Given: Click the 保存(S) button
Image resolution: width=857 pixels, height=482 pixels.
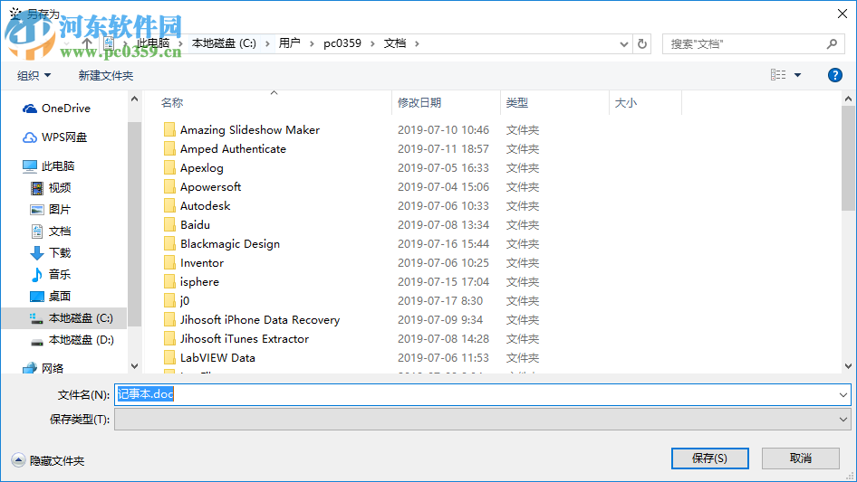Looking at the screenshot, I should (x=710, y=458).
